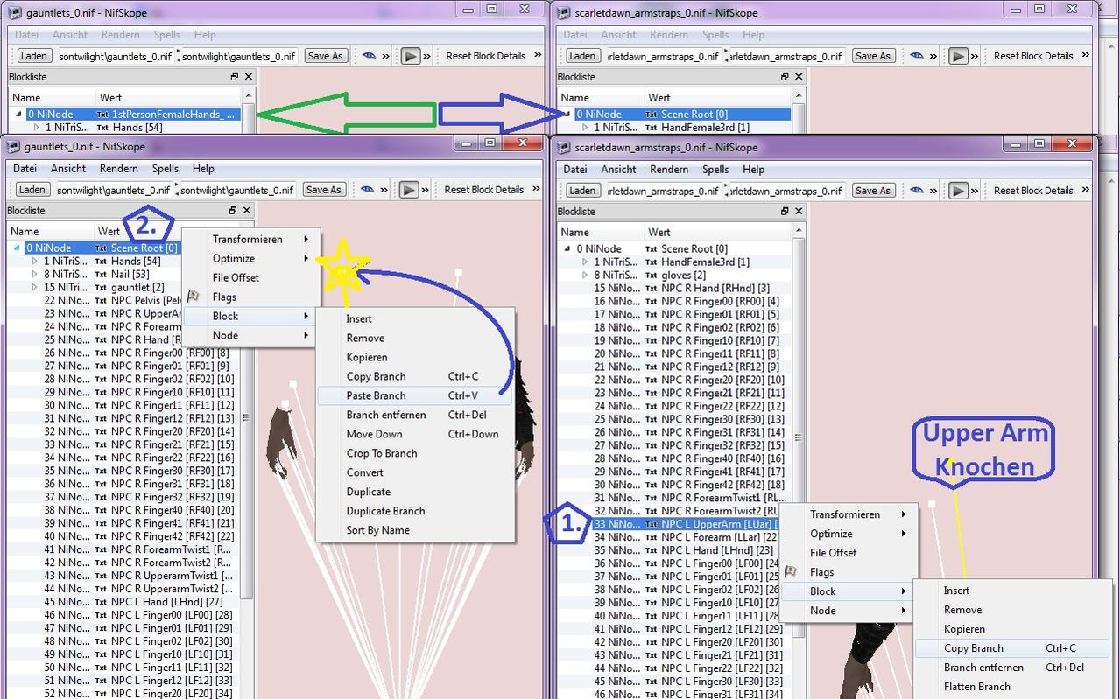Float the Blockliste panel in front gauntlets window
Image resolution: width=1120 pixels, height=699 pixels.
[x=233, y=211]
